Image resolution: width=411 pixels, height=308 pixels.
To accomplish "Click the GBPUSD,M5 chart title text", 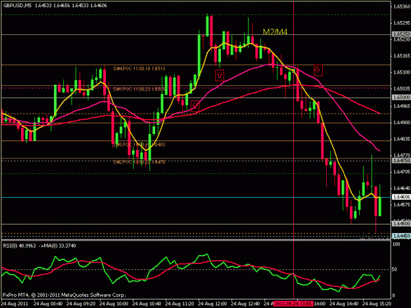I will point(17,5).
